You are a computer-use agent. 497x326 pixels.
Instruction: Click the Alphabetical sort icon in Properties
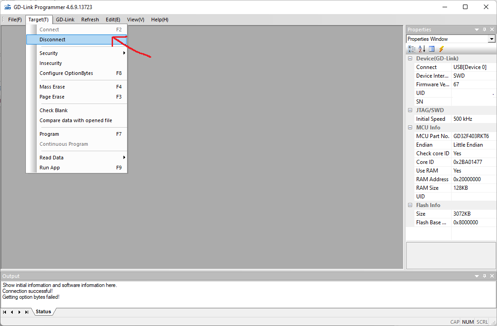pyautogui.click(x=422, y=49)
